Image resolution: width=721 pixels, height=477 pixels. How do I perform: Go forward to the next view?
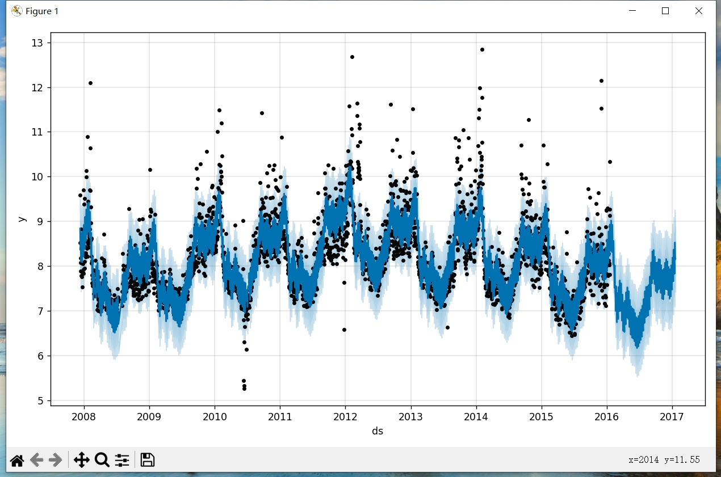click(56, 460)
